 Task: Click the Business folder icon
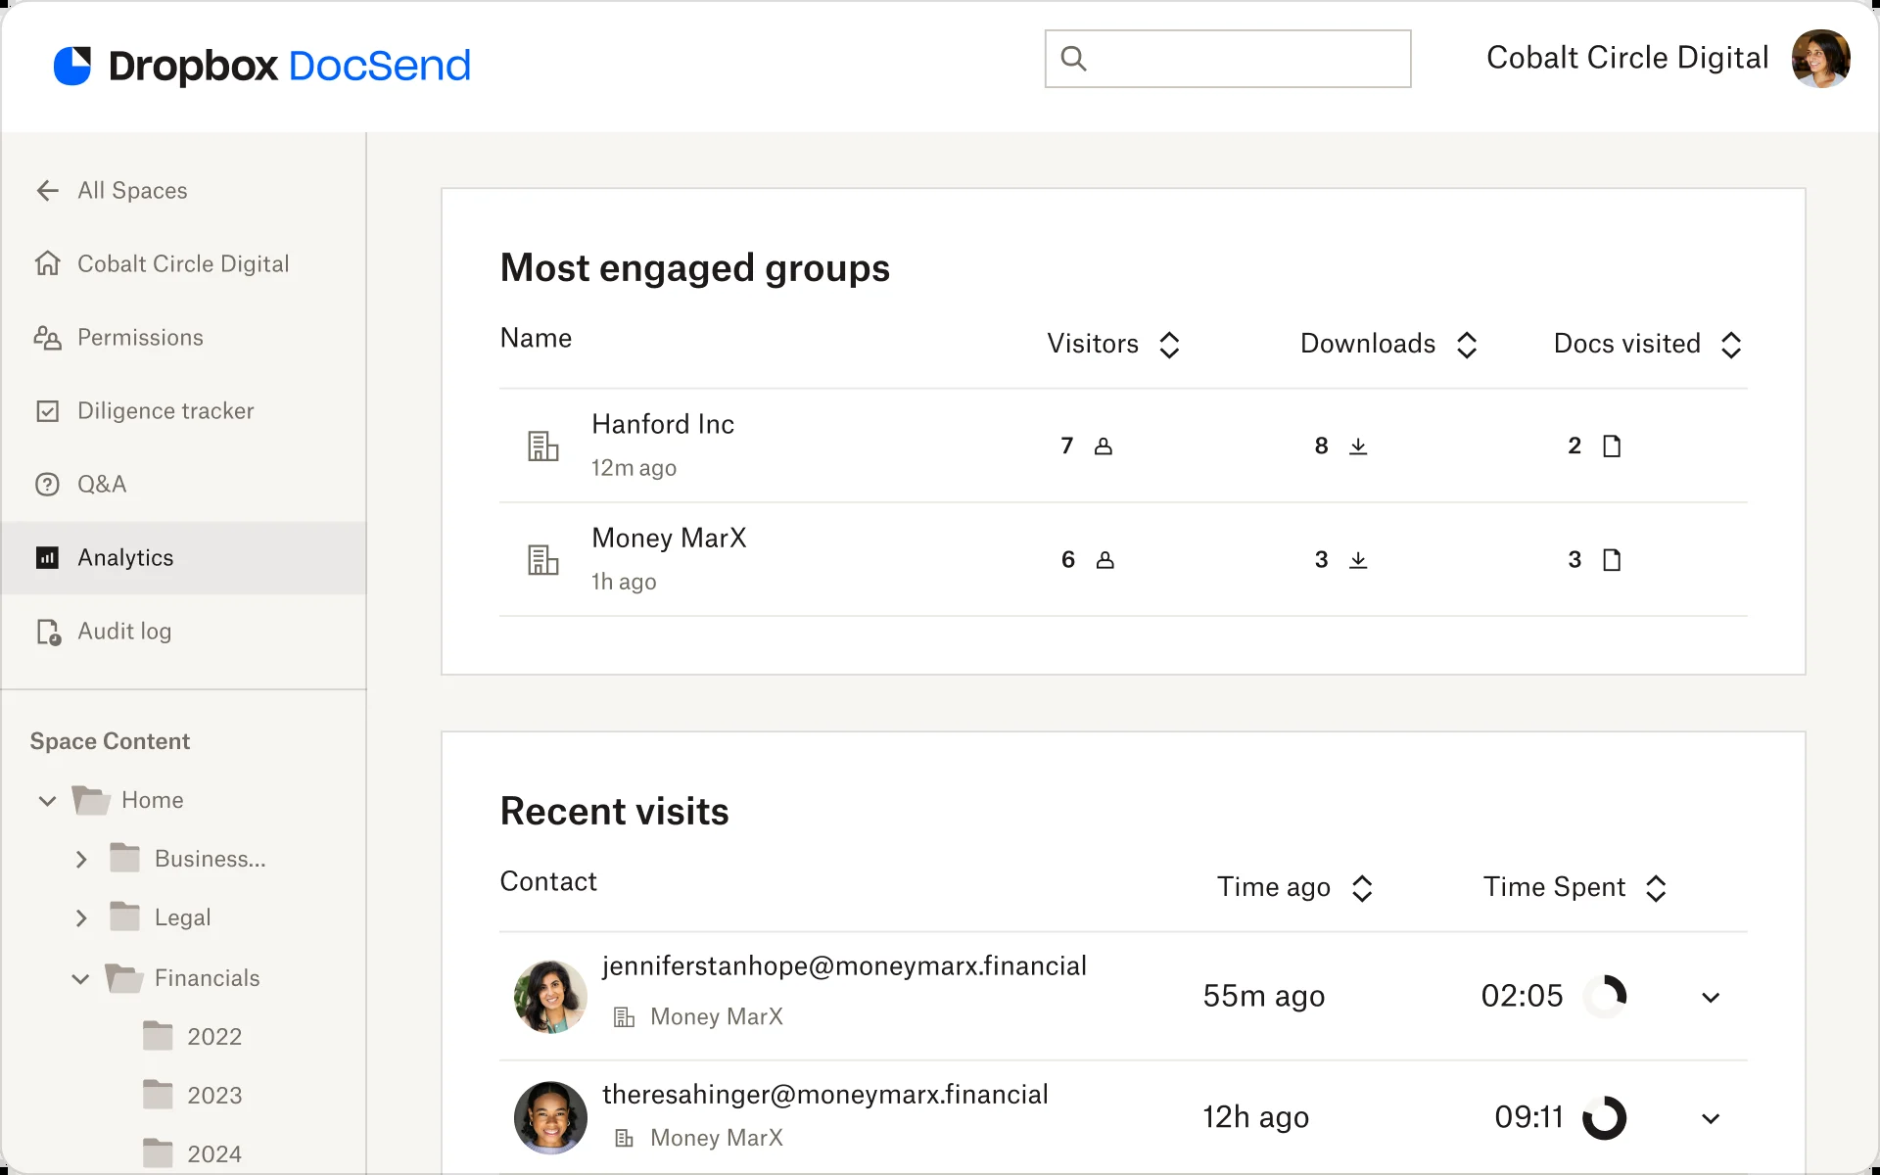125,858
